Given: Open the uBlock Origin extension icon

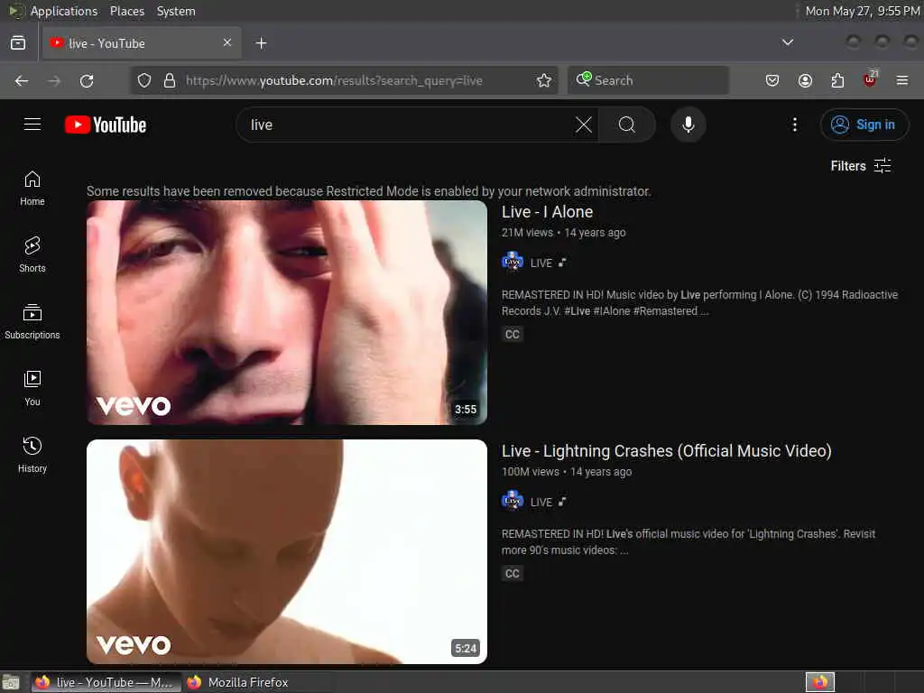Looking at the screenshot, I should pyautogui.click(x=870, y=79).
